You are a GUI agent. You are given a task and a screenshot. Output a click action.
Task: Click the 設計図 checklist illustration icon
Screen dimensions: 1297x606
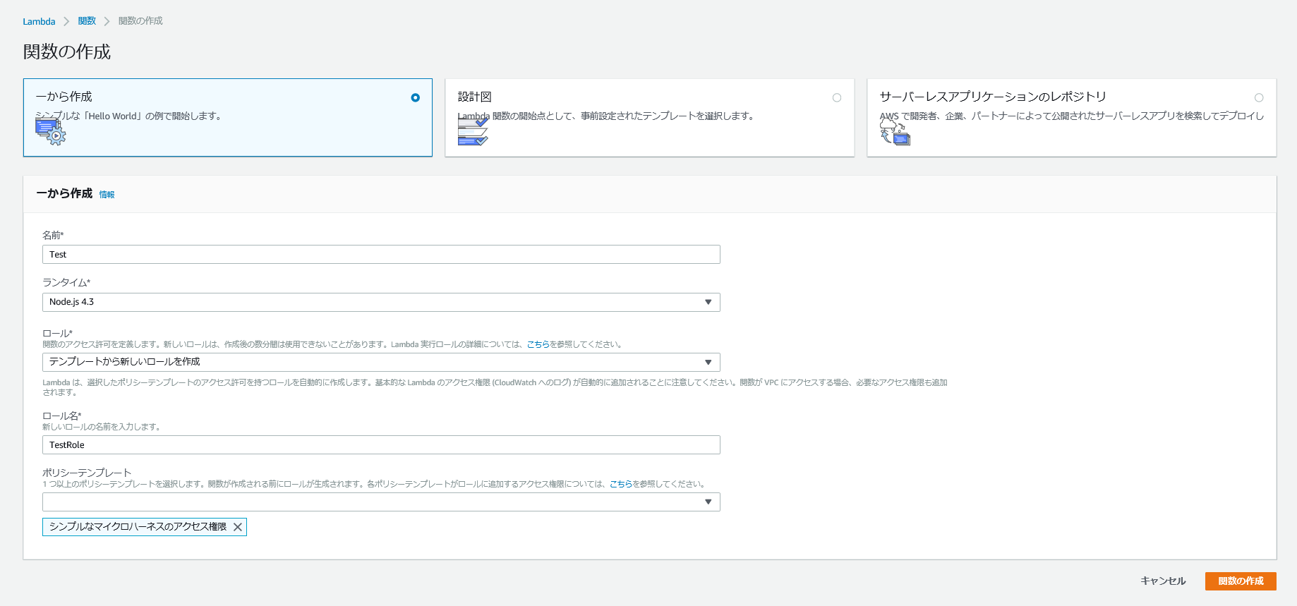coord(473,131)
